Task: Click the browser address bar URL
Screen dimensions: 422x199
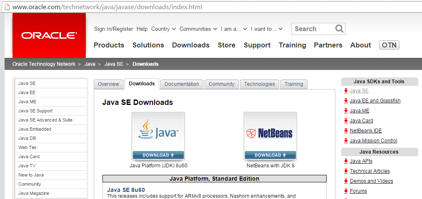Action: click(107, 7)
